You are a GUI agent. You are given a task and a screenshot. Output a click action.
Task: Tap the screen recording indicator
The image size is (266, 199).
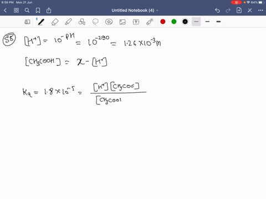[x=236, y=2]
